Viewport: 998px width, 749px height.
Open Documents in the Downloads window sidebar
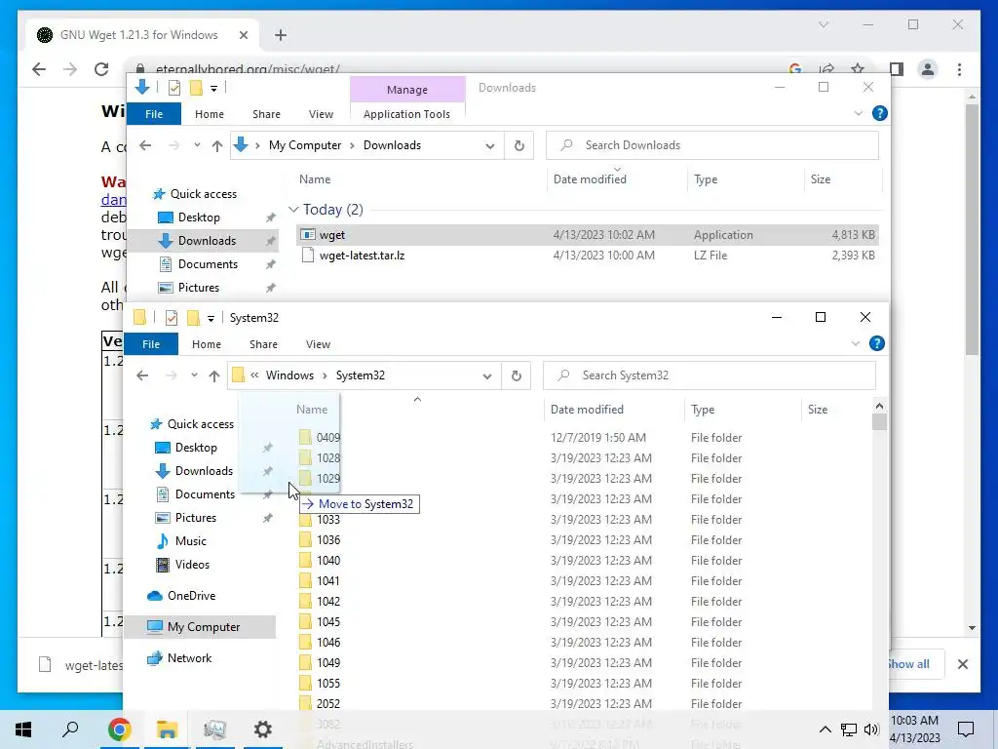click(x=208, y=264)
